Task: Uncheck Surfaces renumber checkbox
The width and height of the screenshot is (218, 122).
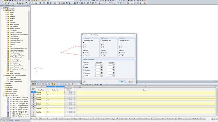Action: (x=84, y=73)
